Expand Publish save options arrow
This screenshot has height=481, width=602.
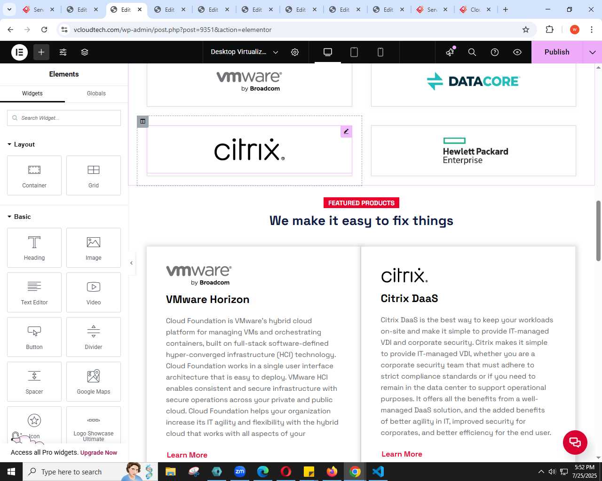click(x=593, y=52)
